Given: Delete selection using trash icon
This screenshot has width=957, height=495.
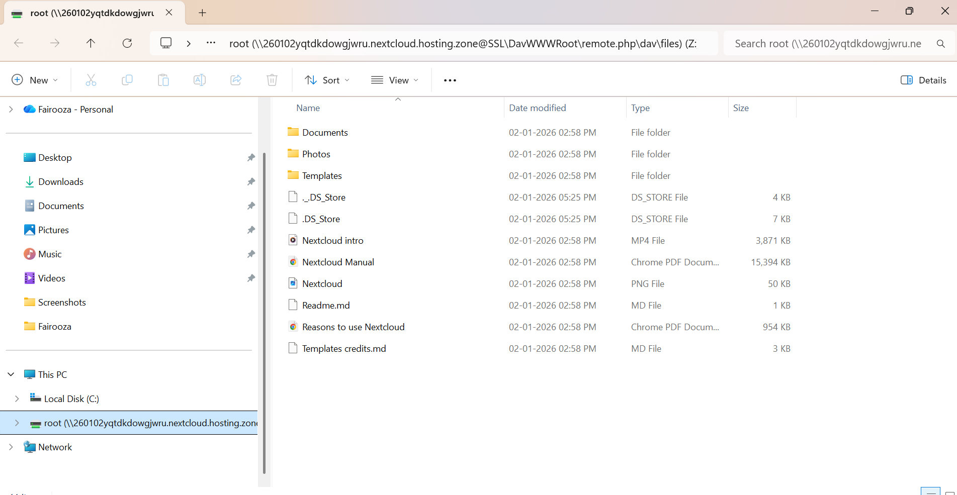Looking at the screenshot, I should point(272,79).
